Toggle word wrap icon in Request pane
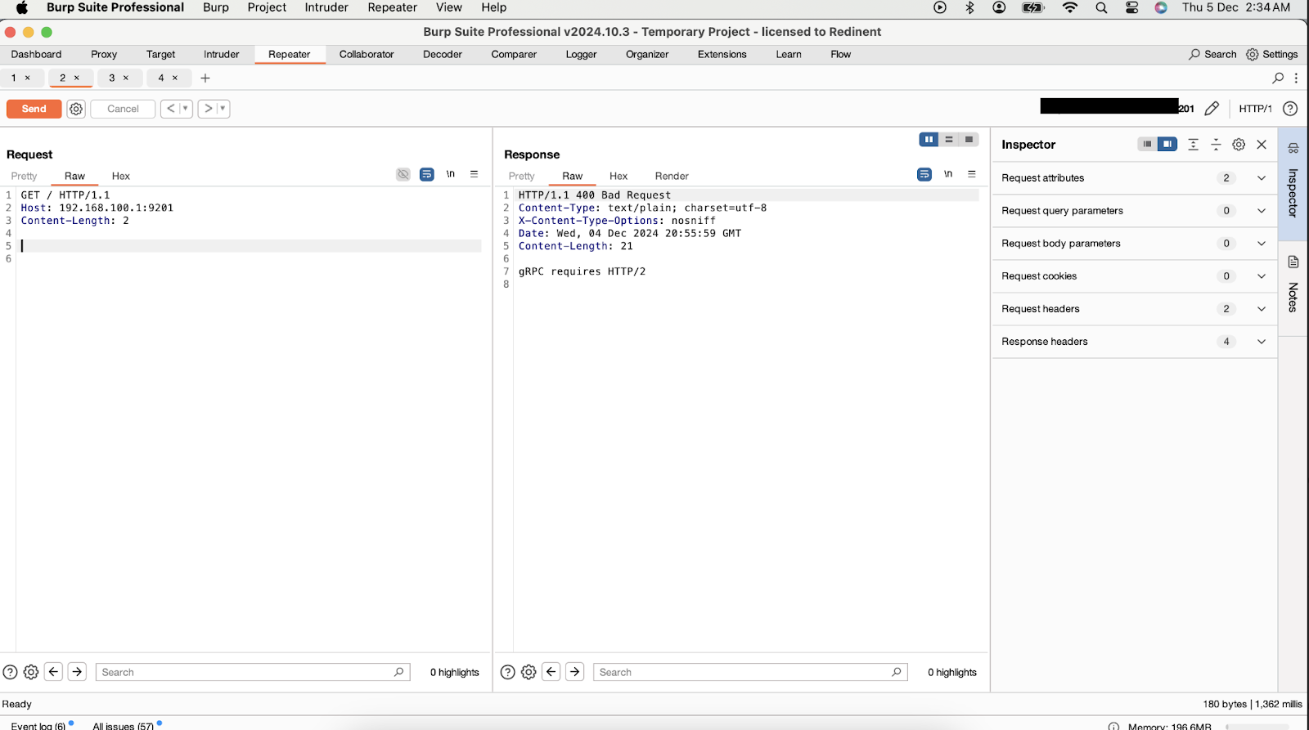 point(427,174)
